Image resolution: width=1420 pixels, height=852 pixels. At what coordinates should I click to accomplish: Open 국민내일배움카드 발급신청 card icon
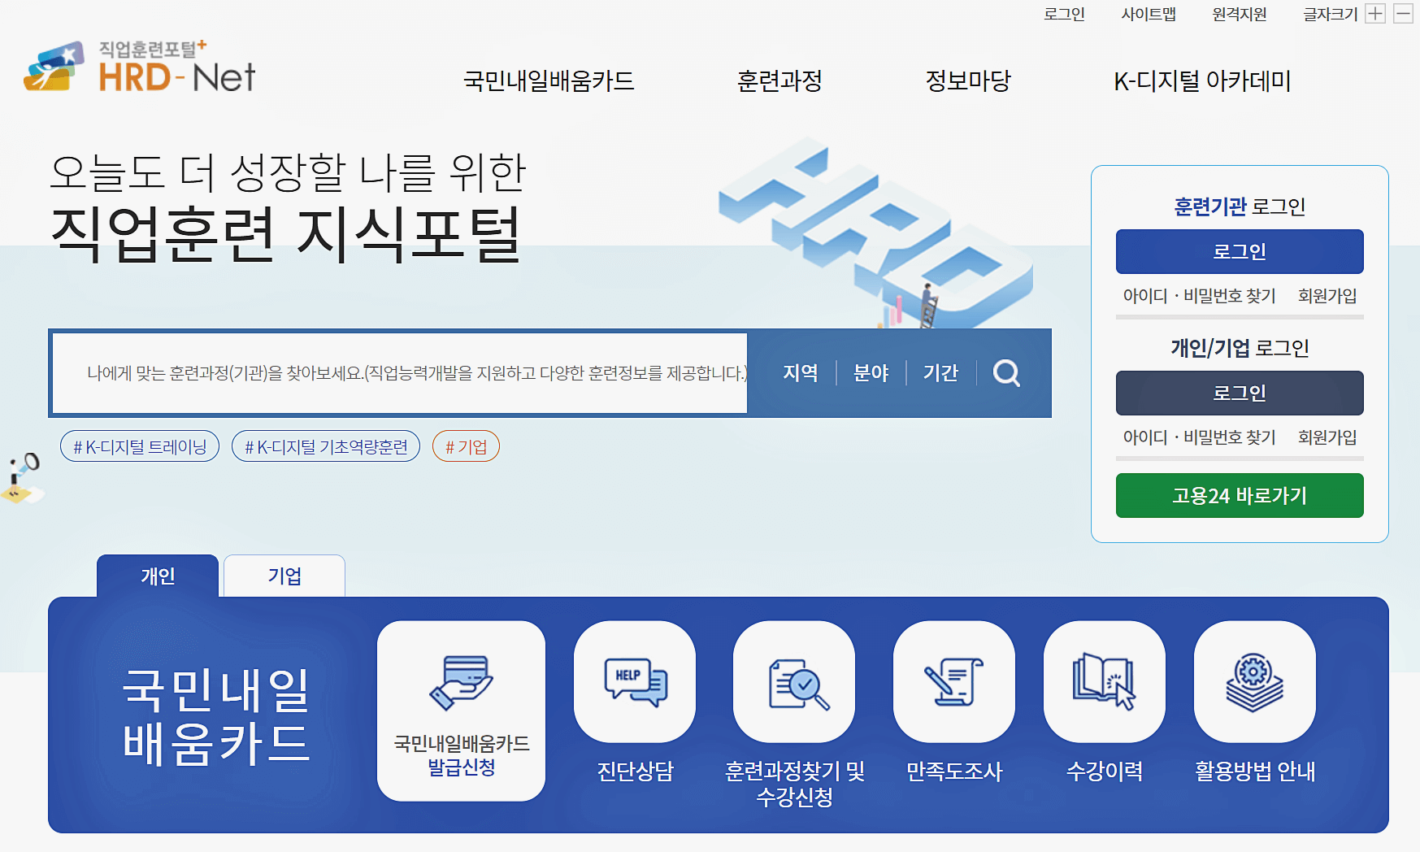point(461,711)
